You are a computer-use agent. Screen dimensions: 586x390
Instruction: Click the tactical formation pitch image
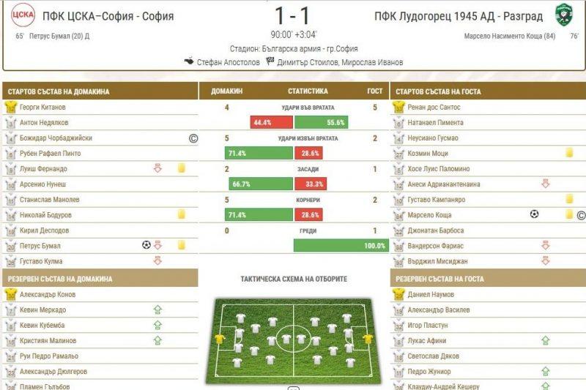coord(294,340)
